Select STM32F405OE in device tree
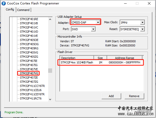 [x=29, y=40]
